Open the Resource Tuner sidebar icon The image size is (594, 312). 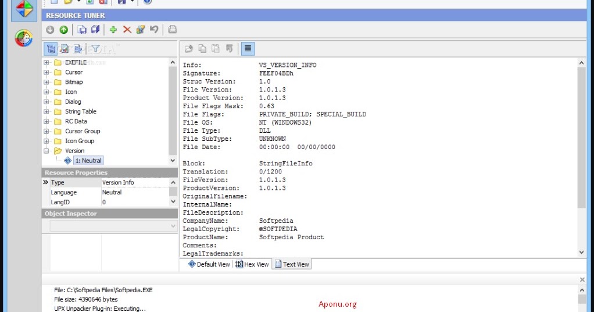click(24, 9)
